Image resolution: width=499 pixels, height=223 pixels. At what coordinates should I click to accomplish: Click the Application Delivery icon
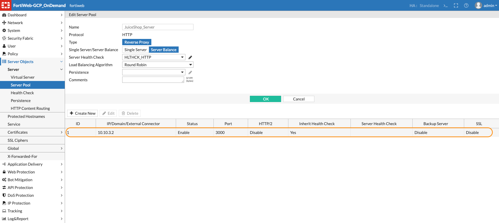(x=4, y=164)
